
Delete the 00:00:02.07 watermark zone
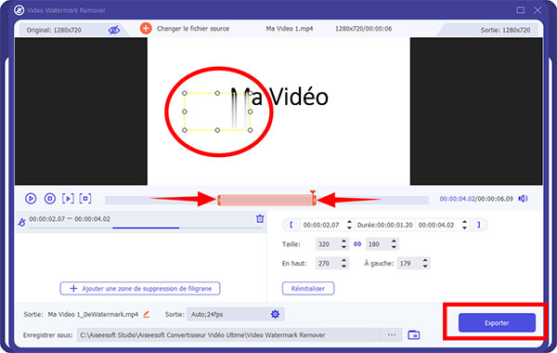pyautogui.click(x=260, y=218)
